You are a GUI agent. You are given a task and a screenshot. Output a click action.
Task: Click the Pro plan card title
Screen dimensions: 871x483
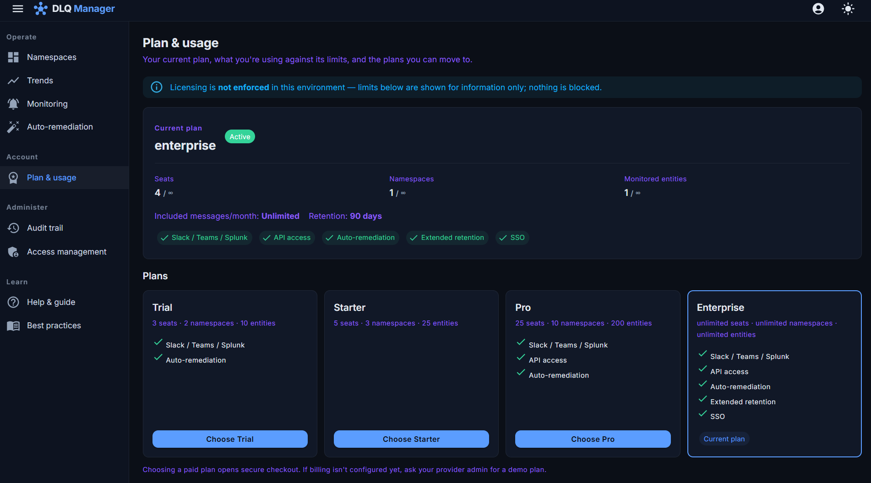(x=523, y=308)
